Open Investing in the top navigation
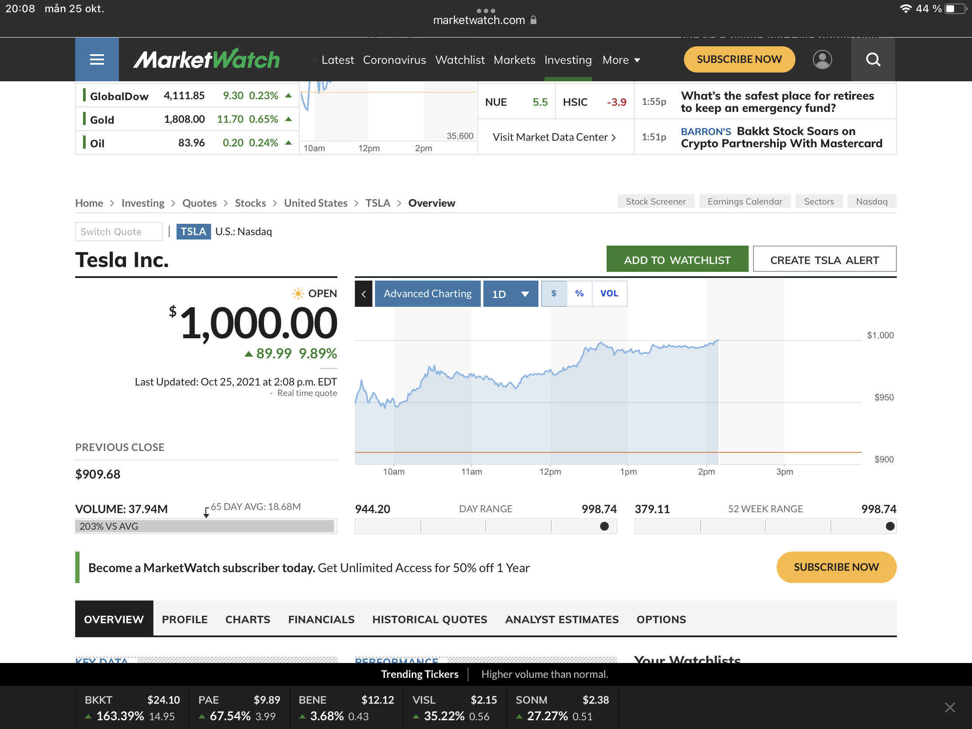Image resolution: width=972 pixels, height=729 pixels. (x=568, y=60)
